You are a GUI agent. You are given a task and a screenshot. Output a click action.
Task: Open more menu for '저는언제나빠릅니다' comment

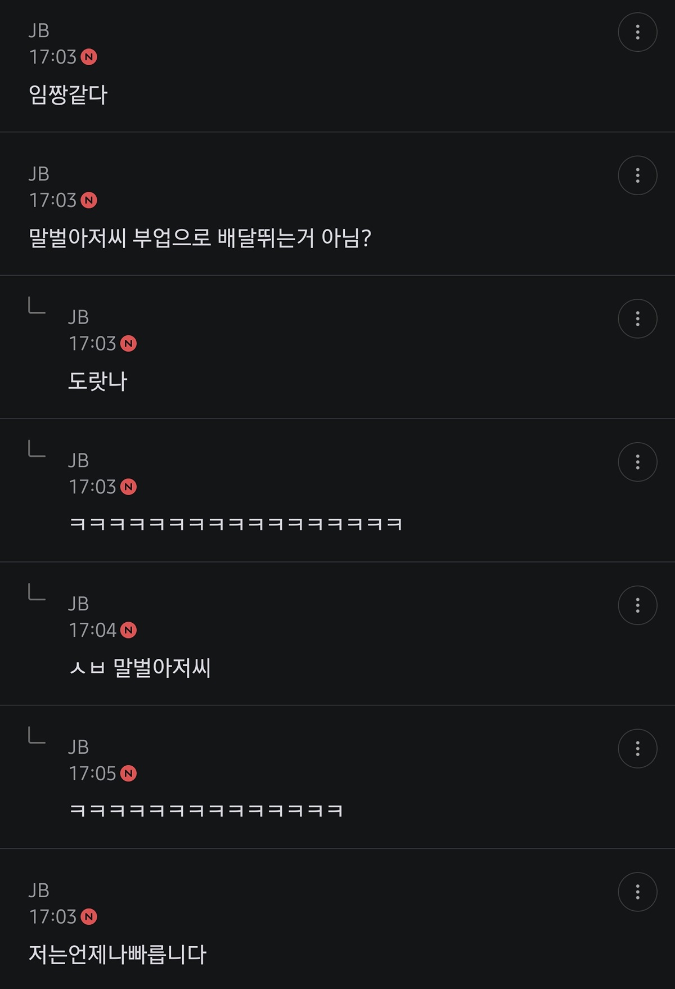637,892
